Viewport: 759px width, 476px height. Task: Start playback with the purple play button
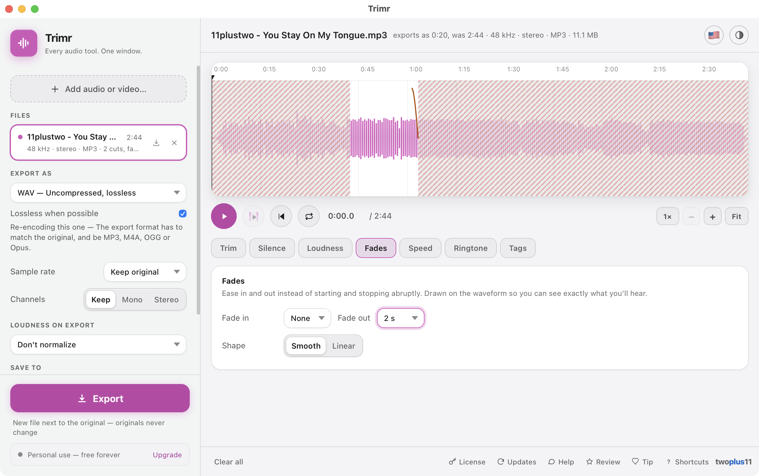pos(224,216)
